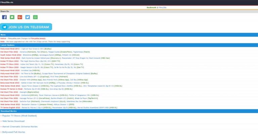
Task: Open the Uncharted HDCAM link
Action: 26,95
